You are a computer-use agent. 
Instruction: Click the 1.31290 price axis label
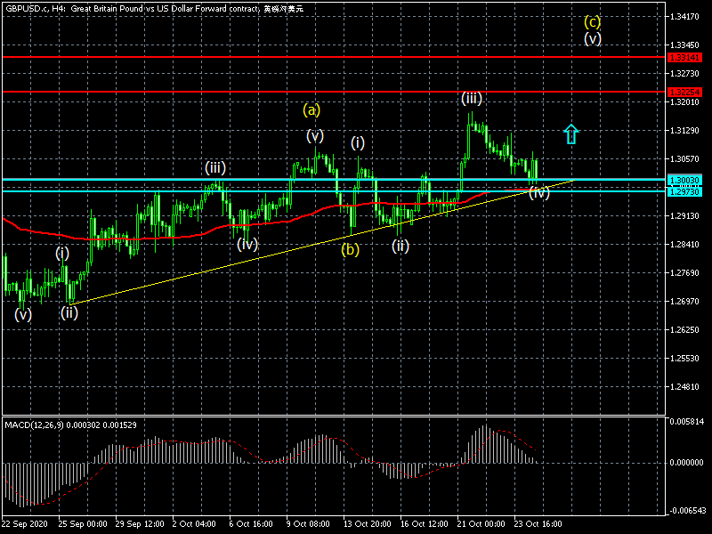[684, 131]
